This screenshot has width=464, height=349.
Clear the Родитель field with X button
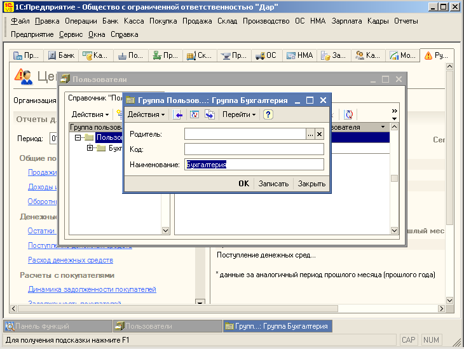click(319, 134)
